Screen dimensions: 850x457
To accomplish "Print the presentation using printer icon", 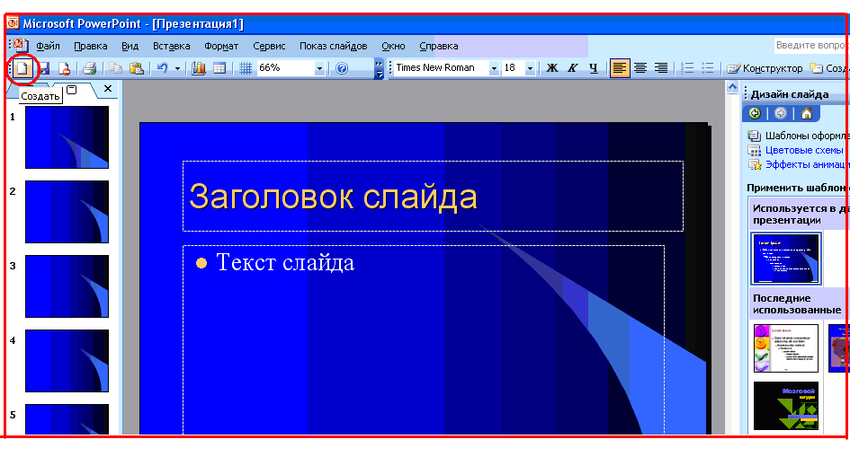I will pos(89,68).
